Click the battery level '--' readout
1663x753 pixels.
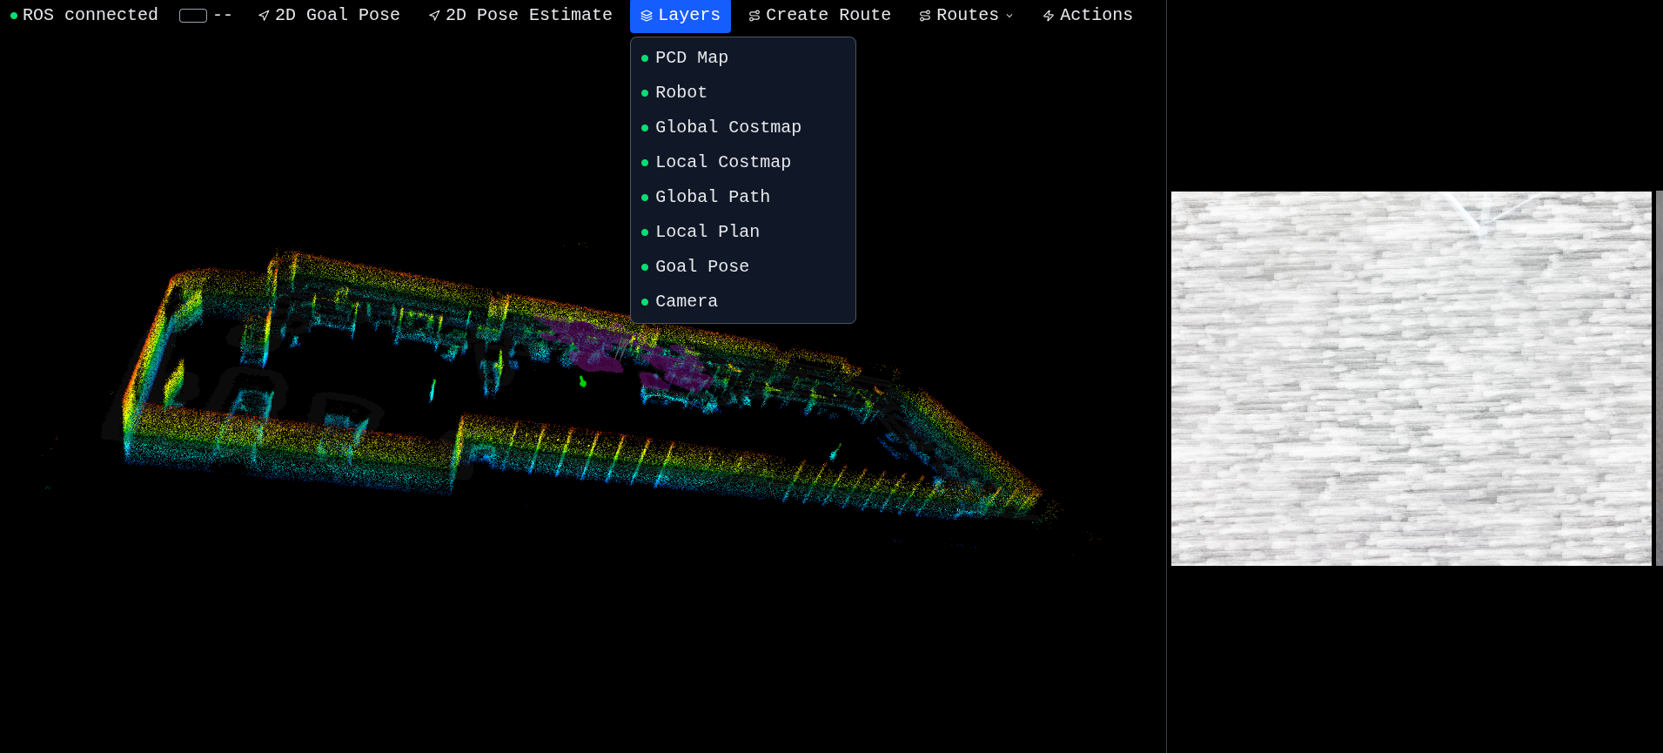pos(223,15)
